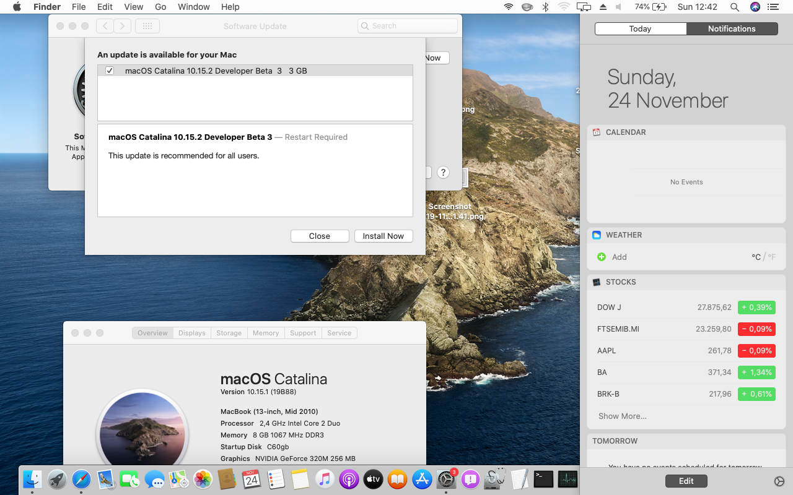
Task: Open display mirroring menu bar icon
Action: 583,7
